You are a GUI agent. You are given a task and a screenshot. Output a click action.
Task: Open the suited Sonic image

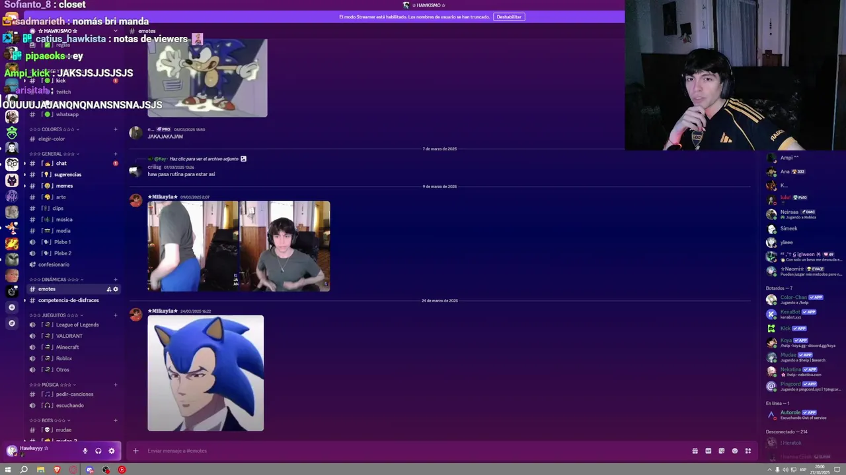pos(206,373)
